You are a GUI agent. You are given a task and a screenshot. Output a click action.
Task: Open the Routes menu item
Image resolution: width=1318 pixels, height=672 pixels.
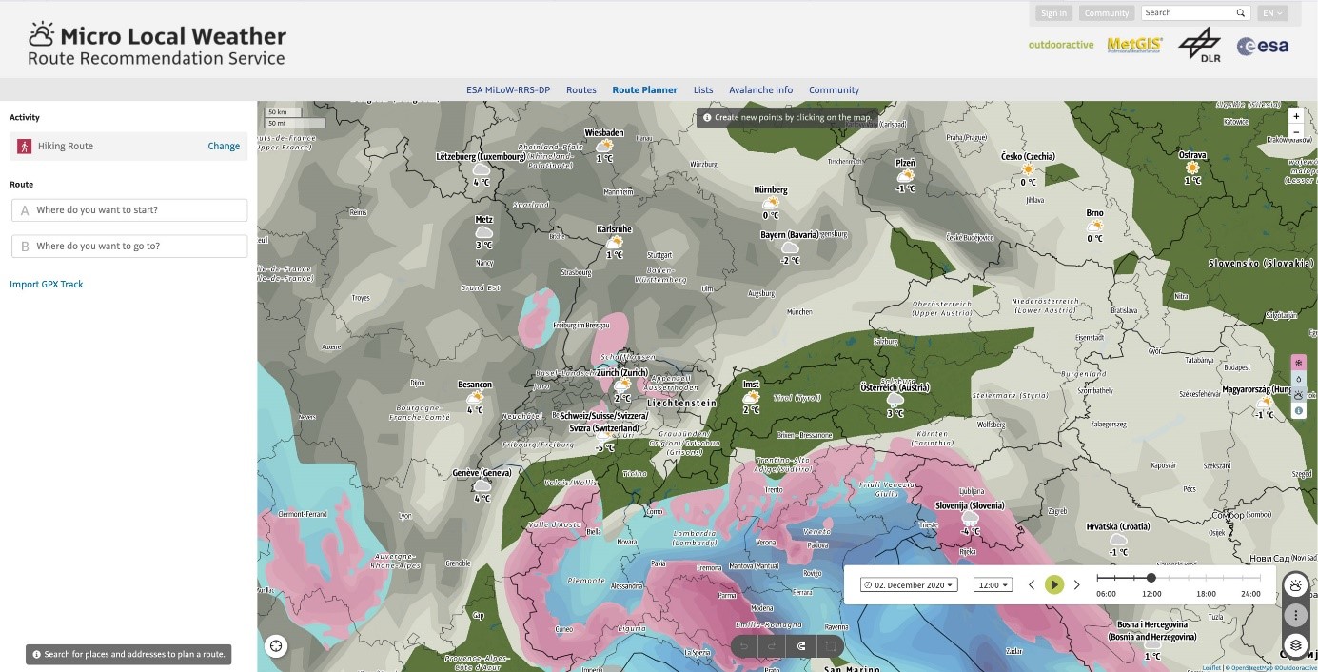(581, 90)
